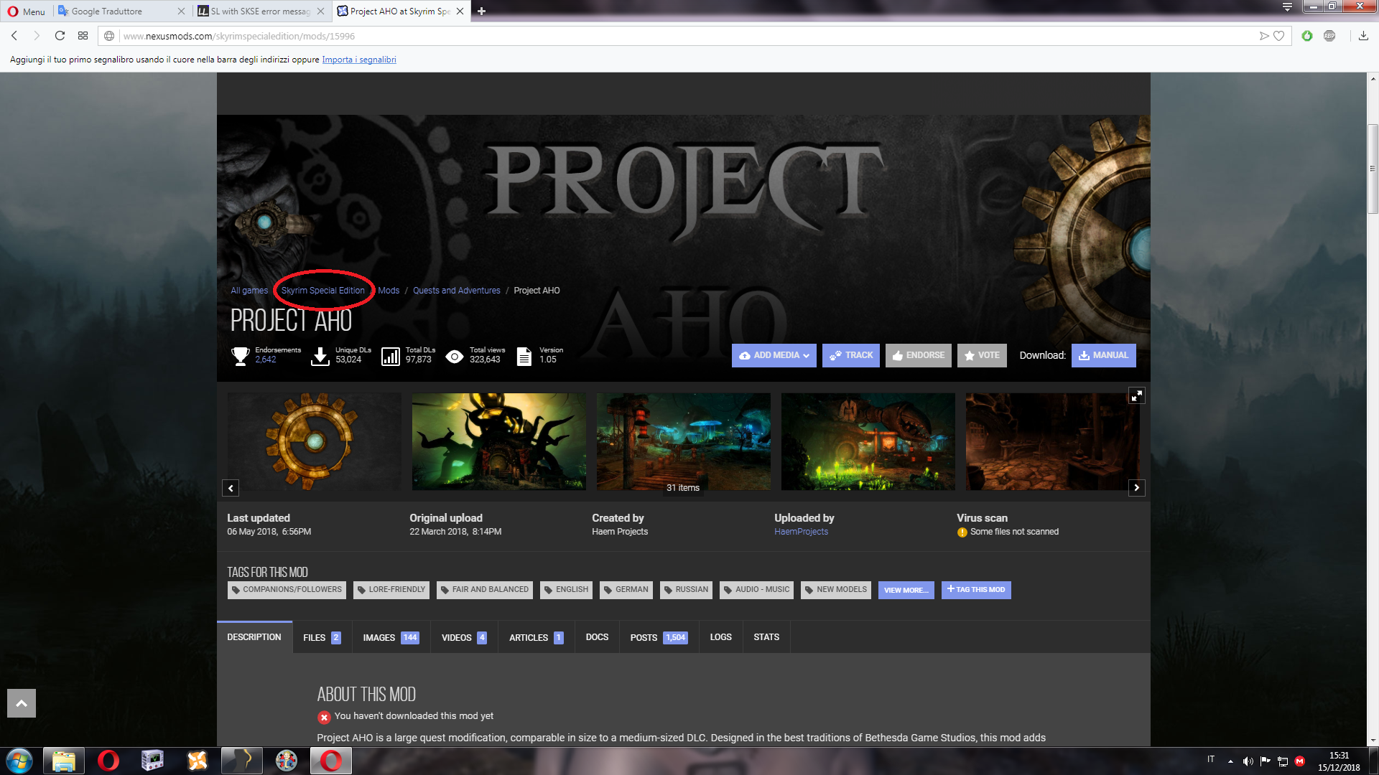Viewport: 1379px width, 775px height.
Task: Open File Explorer from taskbar
Action: click(x=64, y=761)
